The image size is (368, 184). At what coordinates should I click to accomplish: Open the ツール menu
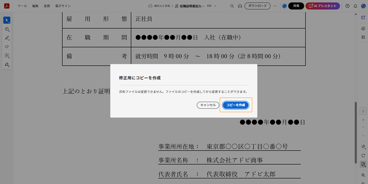coord(22,6)
